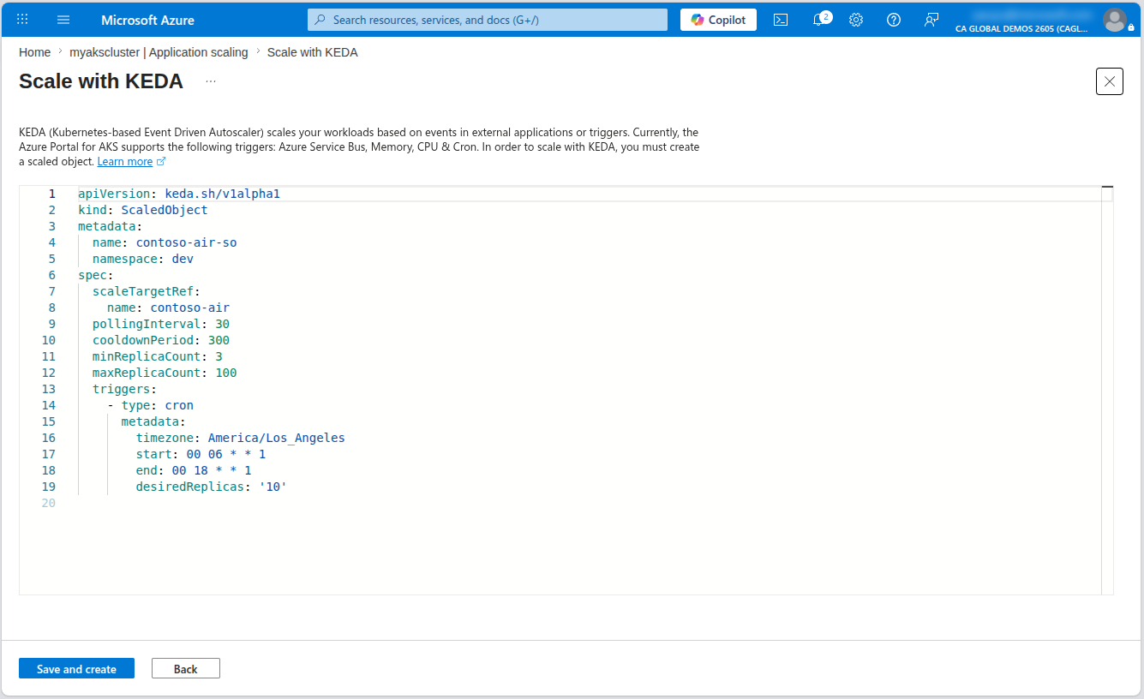Open myakscluster Application scaling breadcrumb
The image size is (1144, 699).
[x=159, y=52]
